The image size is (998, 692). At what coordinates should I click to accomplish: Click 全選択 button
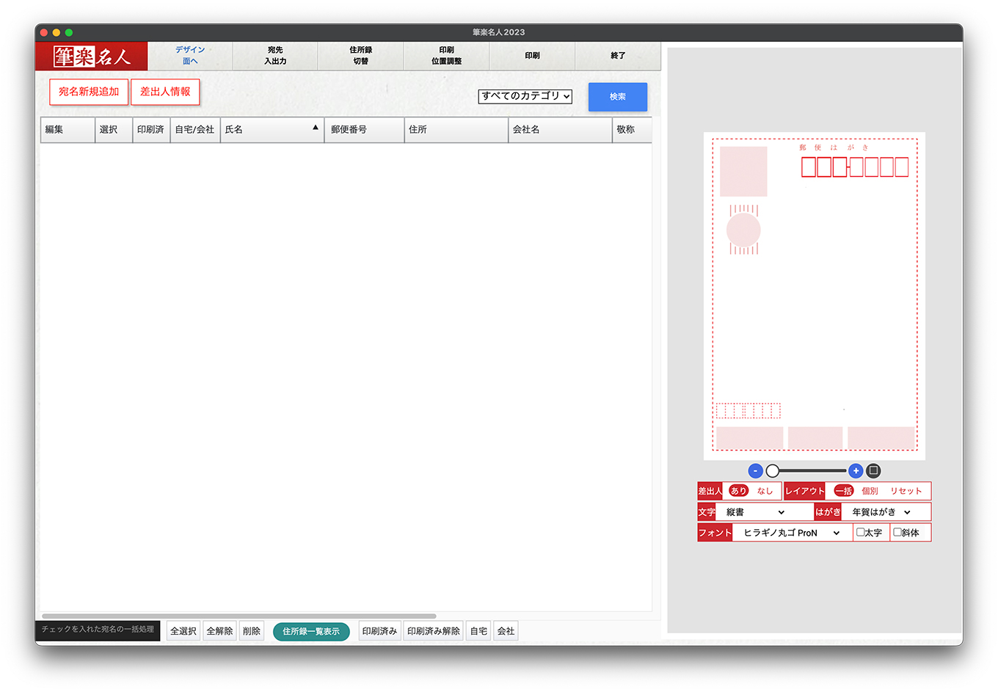pos(183,631)
